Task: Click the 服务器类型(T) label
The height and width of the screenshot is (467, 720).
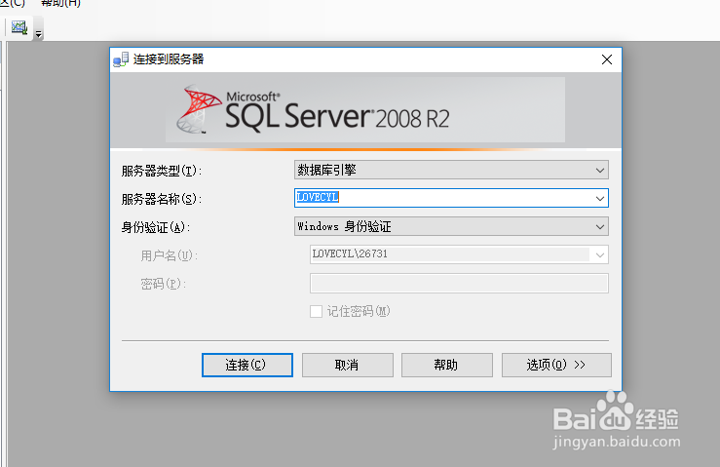Action: coord(161,171)
